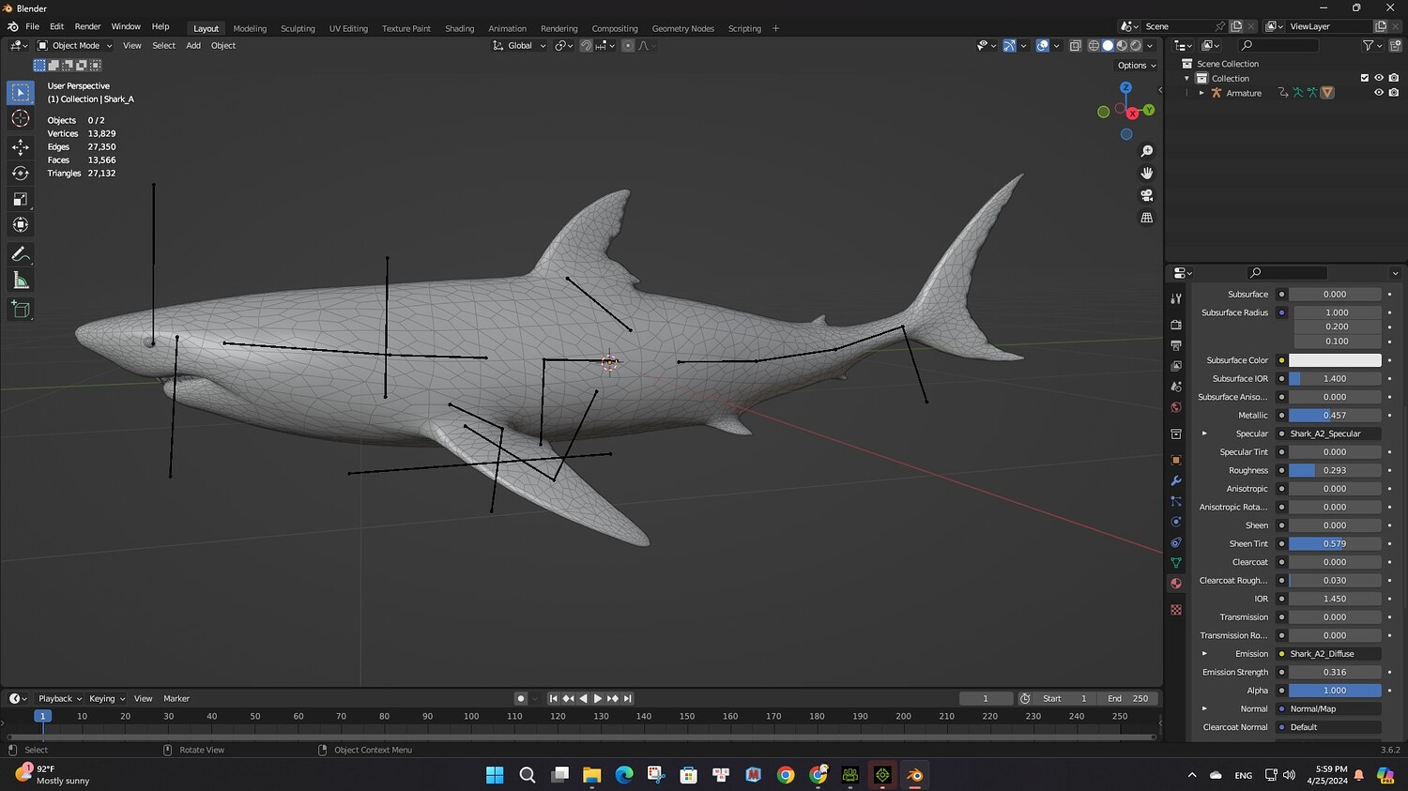Open the Render properties tab
This screenshot has height=791, width=1408.
[x=1176, y=325]
